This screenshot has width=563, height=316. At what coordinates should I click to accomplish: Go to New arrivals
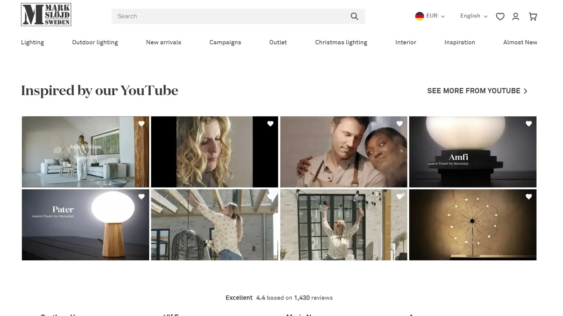coord(164,42)
